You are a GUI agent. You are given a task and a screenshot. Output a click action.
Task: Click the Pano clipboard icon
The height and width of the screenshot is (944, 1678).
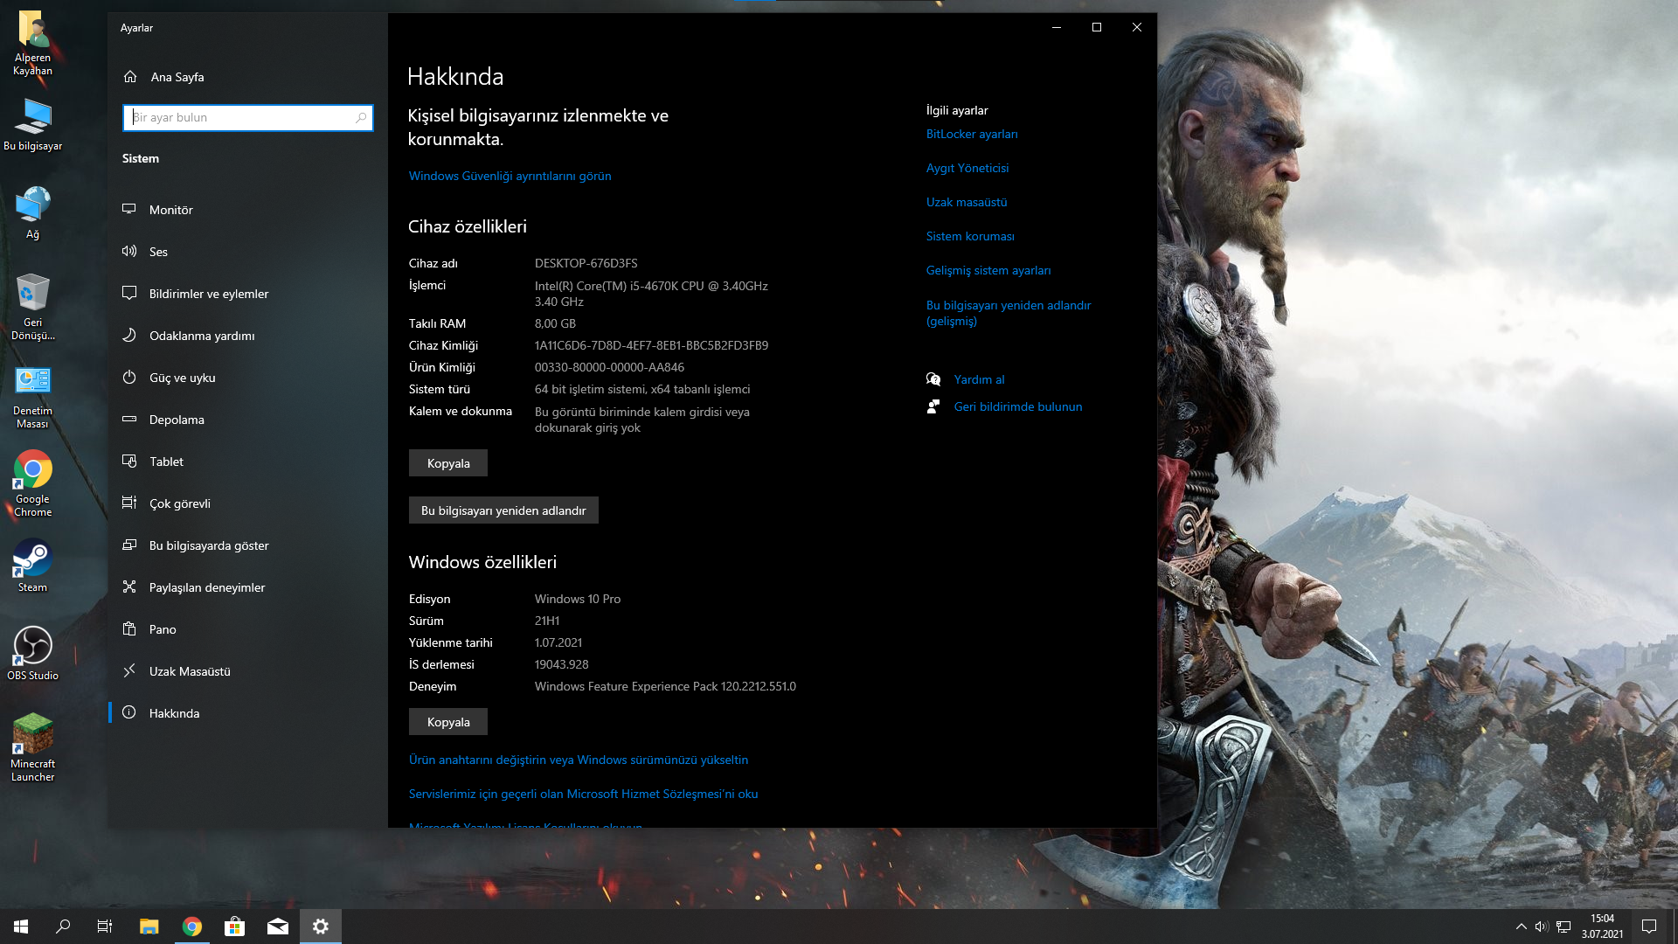click(x=129, y=629)
